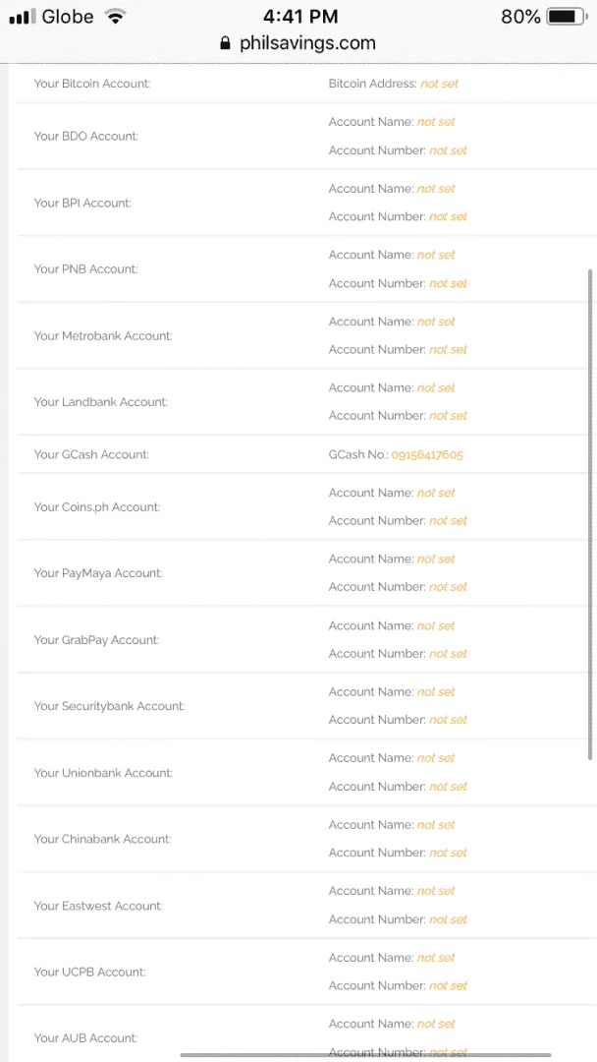This screenshot has width=597, height=1062.
Task: Click Chinabank Account Number 'not set'
Action: [x=449, y=853]
